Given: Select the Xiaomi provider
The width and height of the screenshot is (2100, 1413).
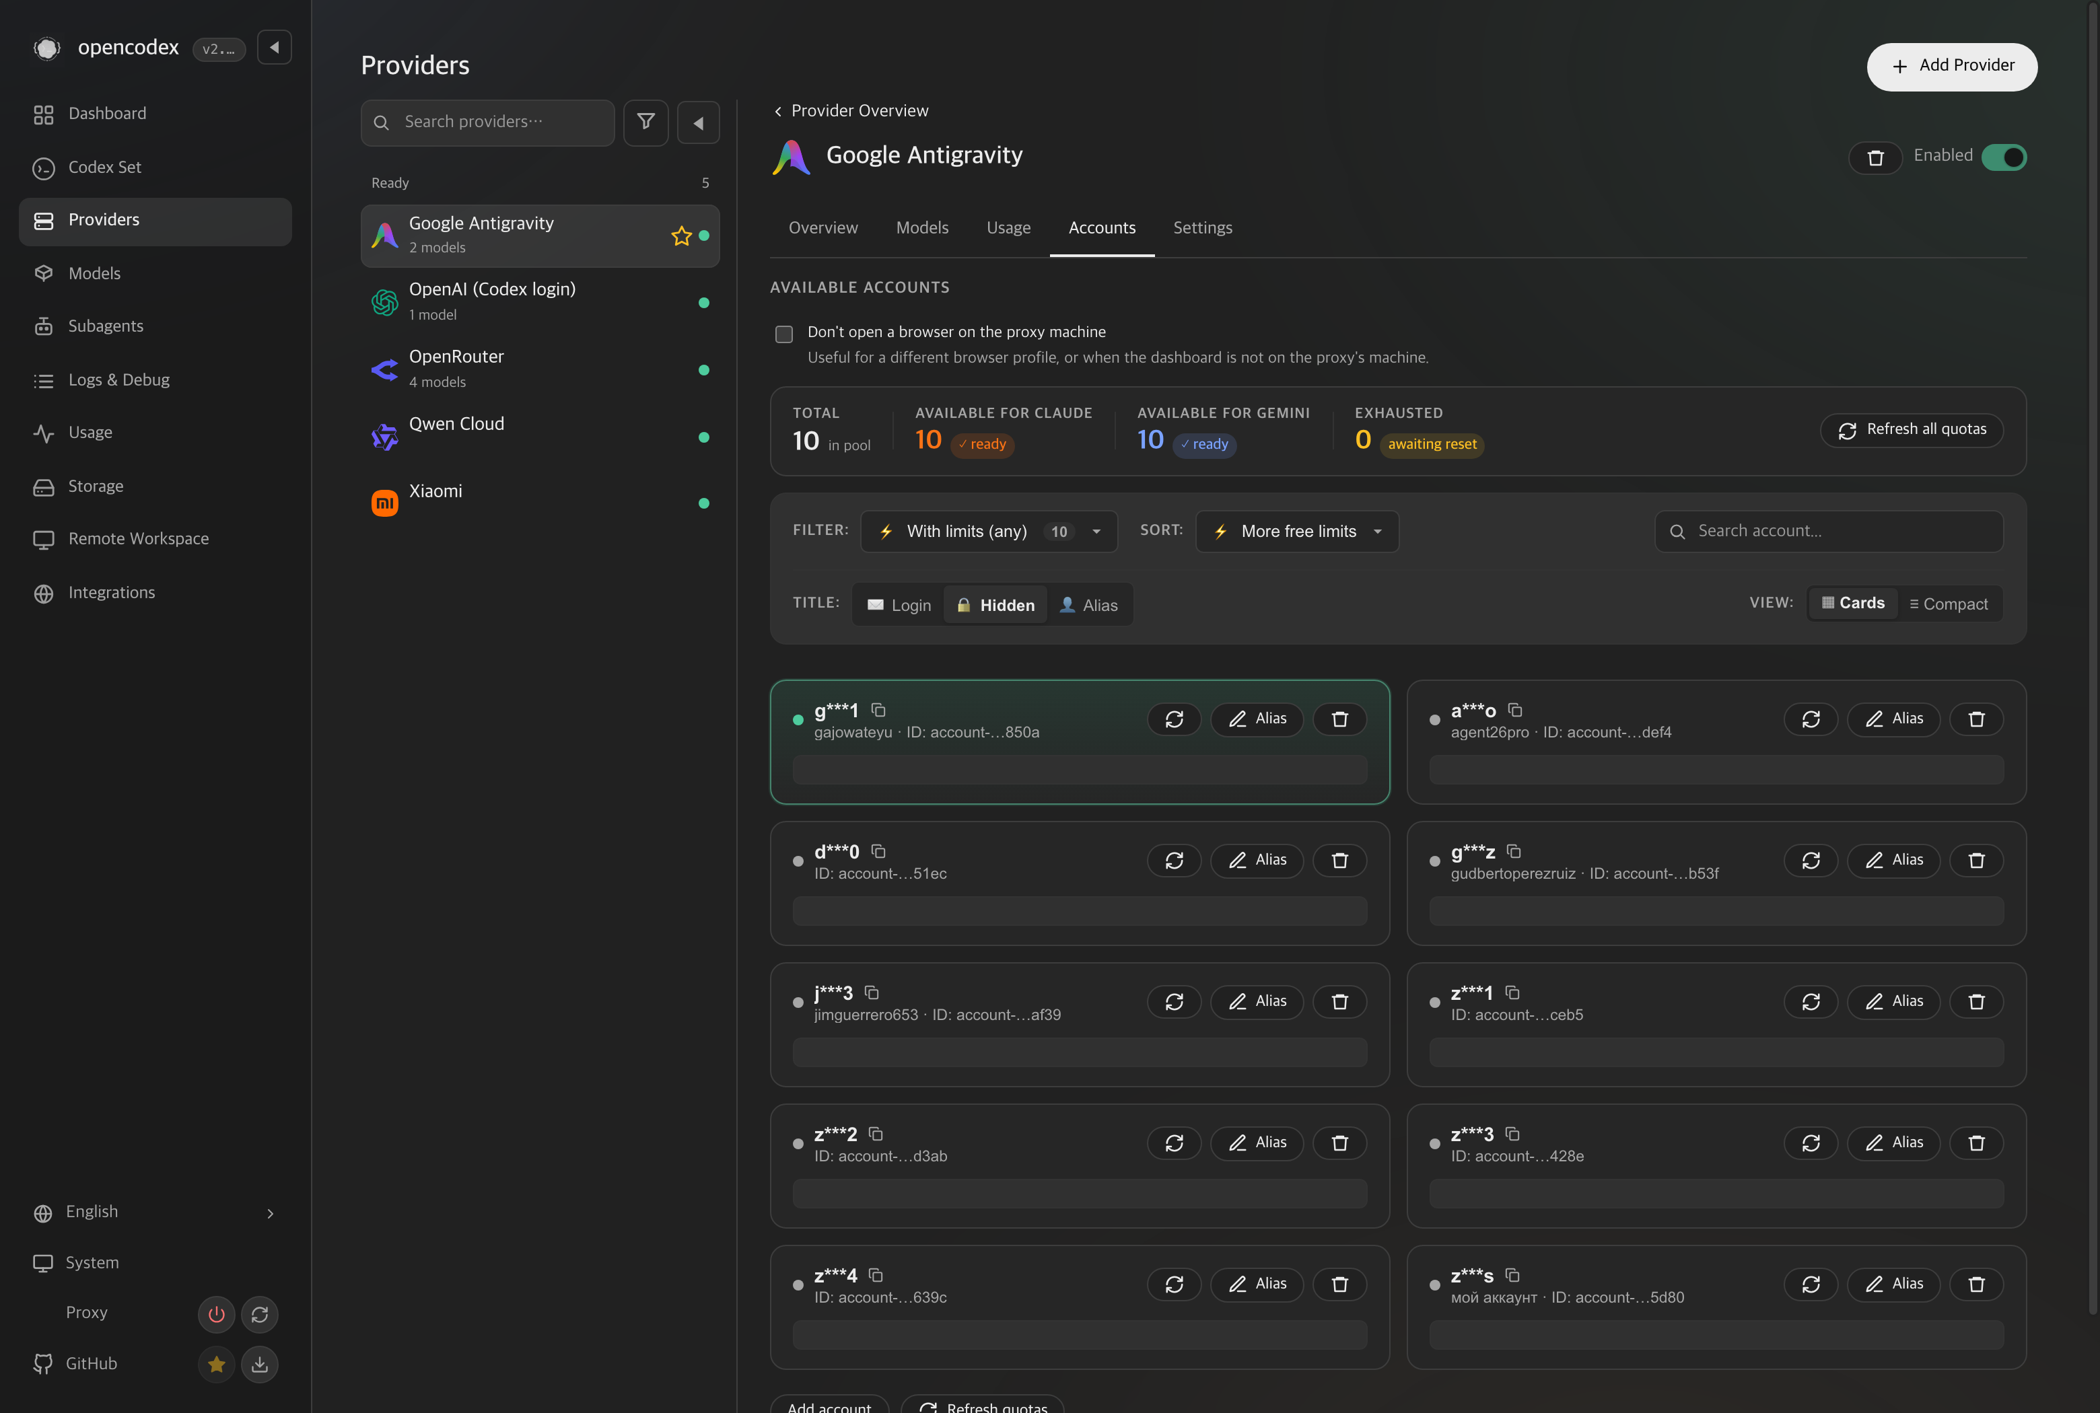Looking at the screenshot, I should tap(540, 503).
